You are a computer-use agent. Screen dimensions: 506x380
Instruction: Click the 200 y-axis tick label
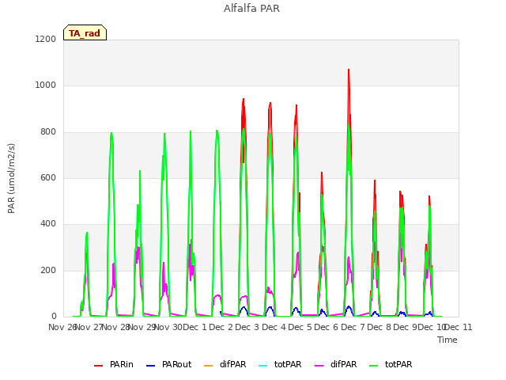[x=48, y=270]
